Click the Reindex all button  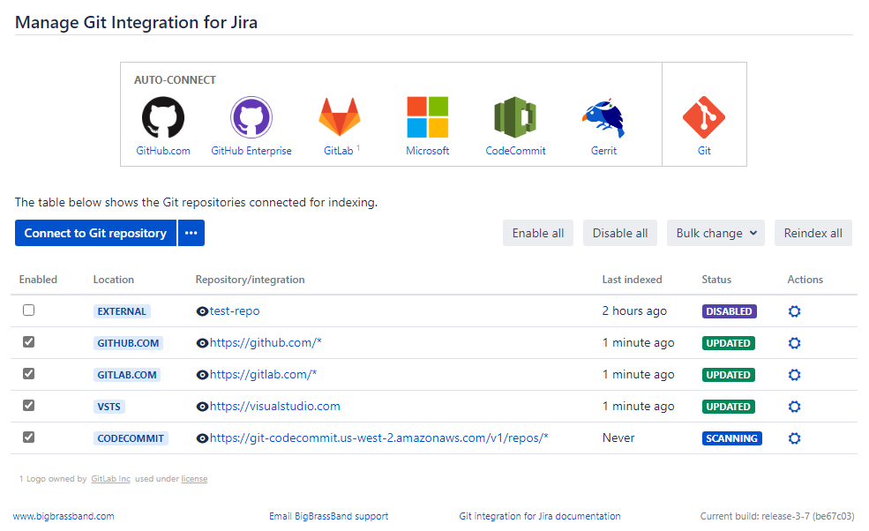point(813,234)
